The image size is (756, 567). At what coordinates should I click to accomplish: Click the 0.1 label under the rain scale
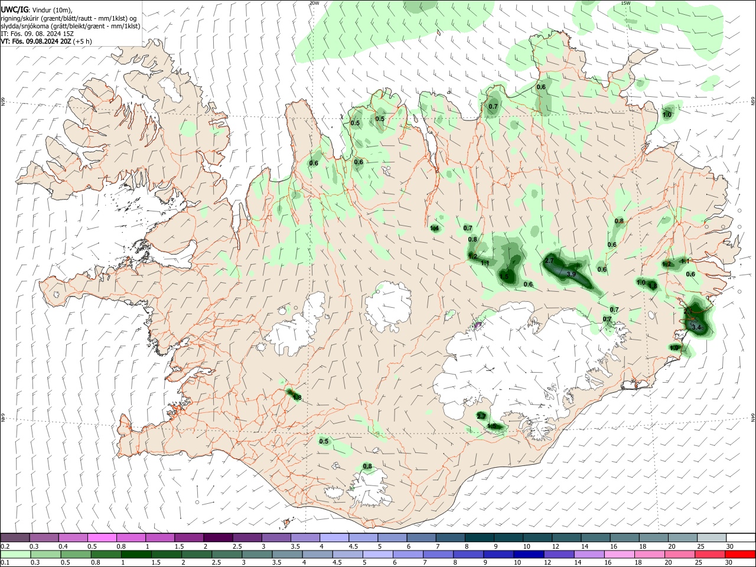pos(4,563)
